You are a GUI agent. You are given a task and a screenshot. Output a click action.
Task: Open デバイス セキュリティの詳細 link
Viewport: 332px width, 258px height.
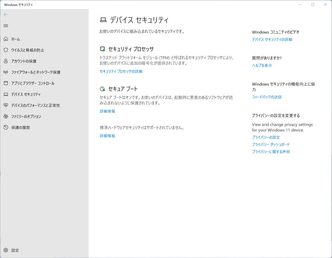272,40
